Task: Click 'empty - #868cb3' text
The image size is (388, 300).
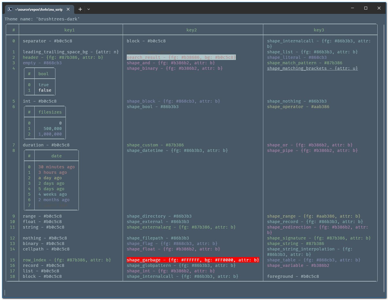Action: 42,63
